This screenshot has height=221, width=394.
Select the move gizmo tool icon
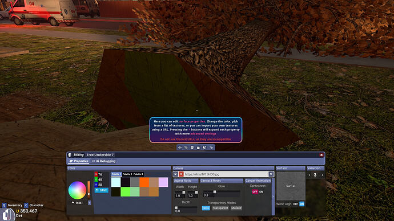[180, 148]
